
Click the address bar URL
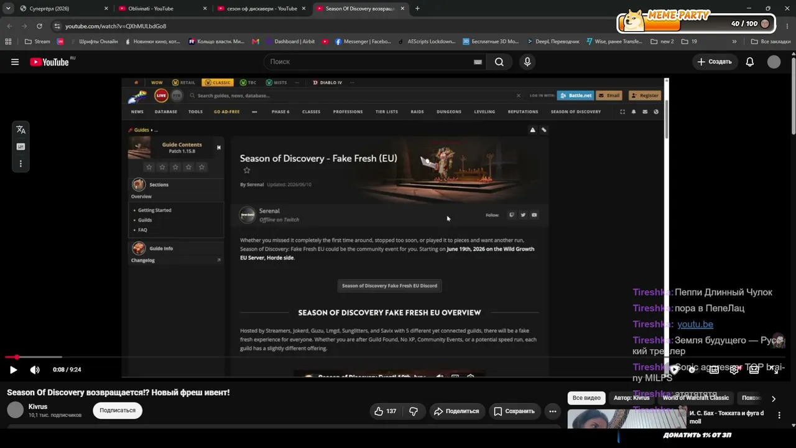pyautogui.click(x=116, y=26)
